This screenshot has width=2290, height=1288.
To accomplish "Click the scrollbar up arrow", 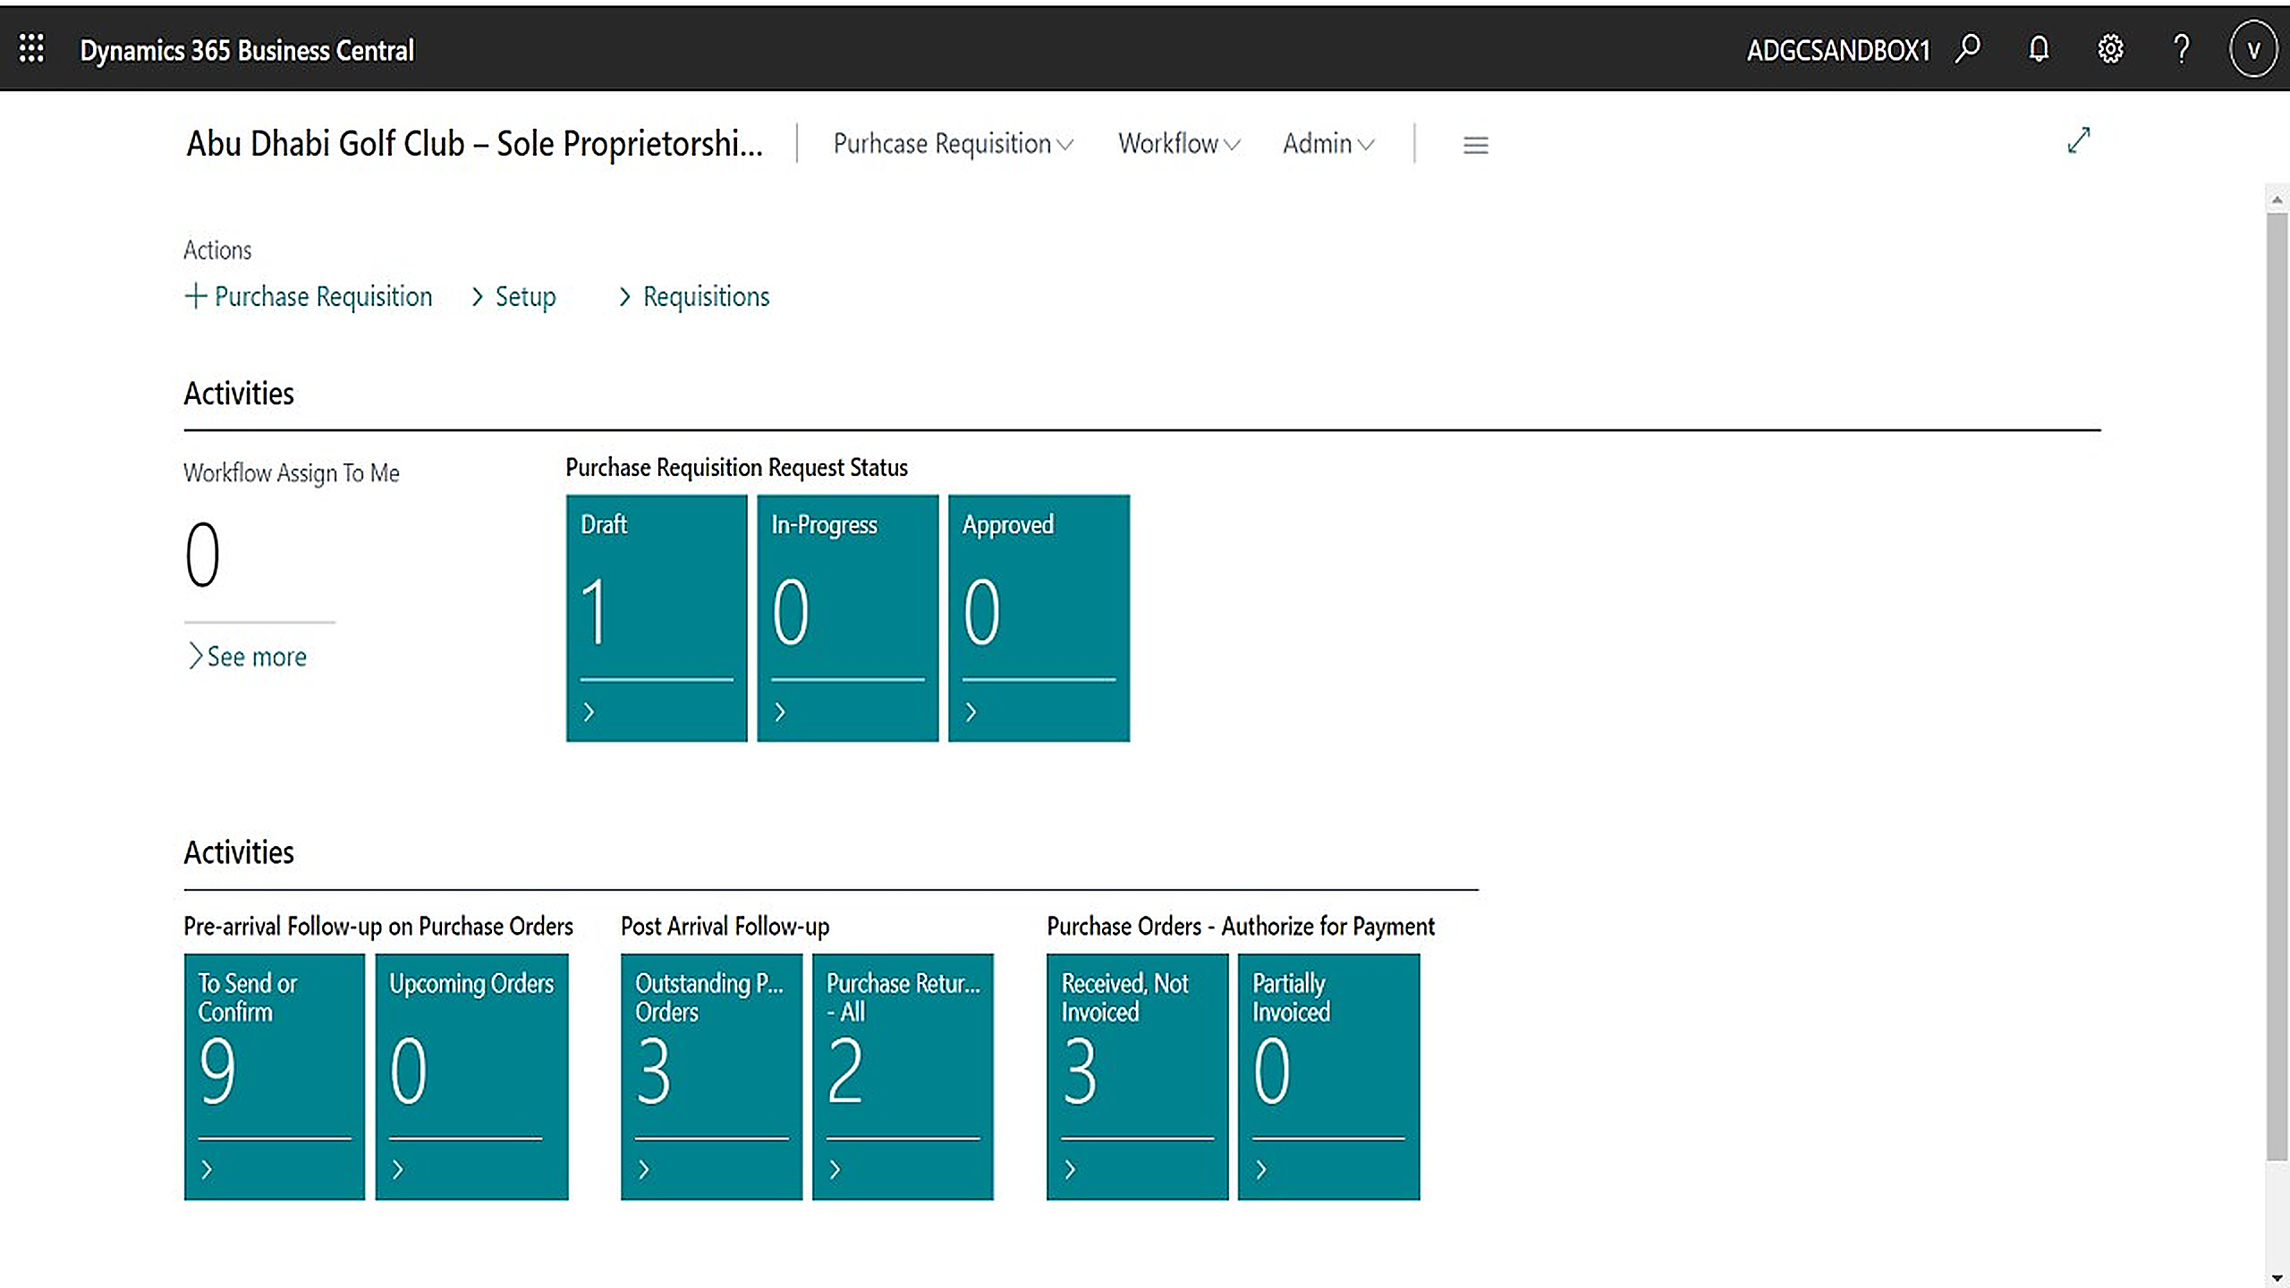I will pos(2277,199).
